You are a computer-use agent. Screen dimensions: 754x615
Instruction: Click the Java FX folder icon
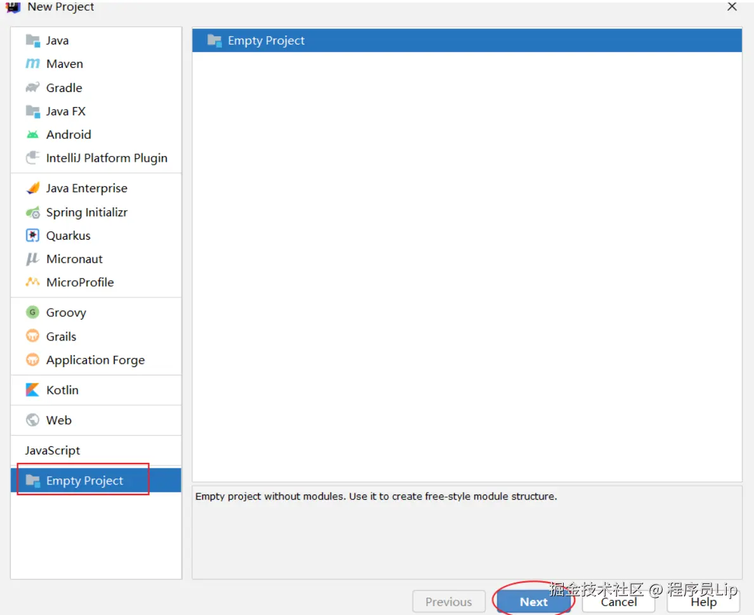click(33, 111)
